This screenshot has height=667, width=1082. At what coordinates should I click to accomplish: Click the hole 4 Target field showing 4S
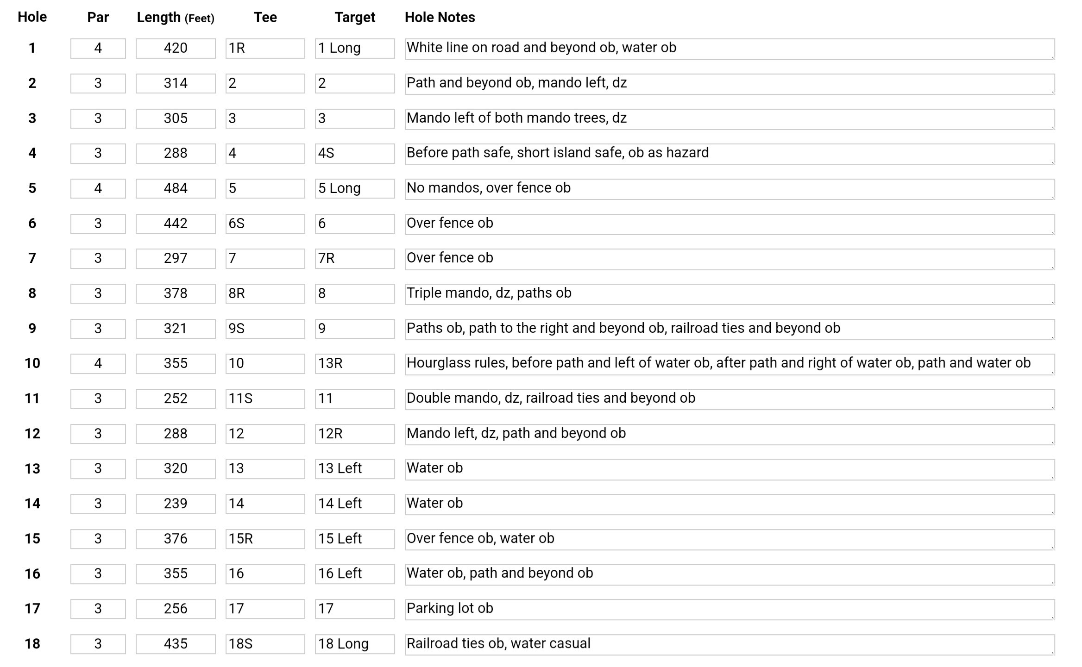(x=354, y=153)
